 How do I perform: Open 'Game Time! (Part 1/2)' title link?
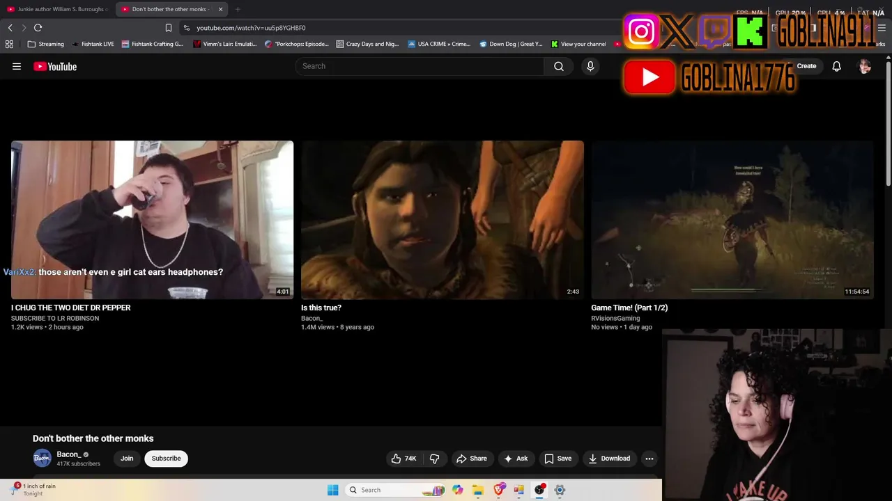click(629, 308)
